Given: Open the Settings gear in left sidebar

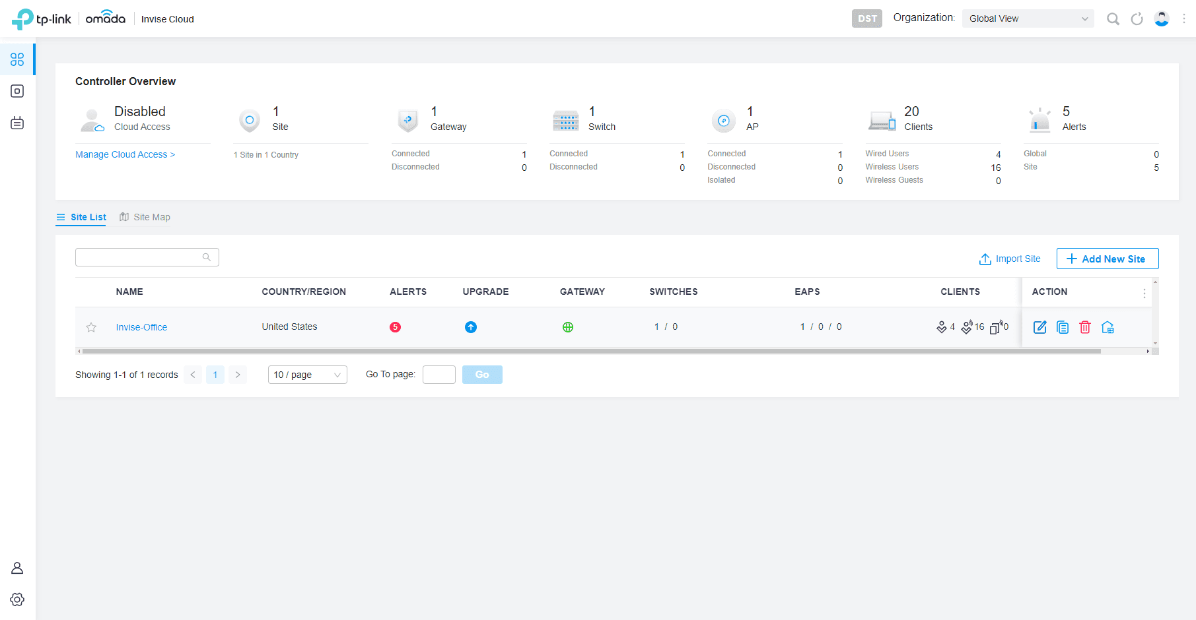Looking at the screenshot, I should (17, 600).
